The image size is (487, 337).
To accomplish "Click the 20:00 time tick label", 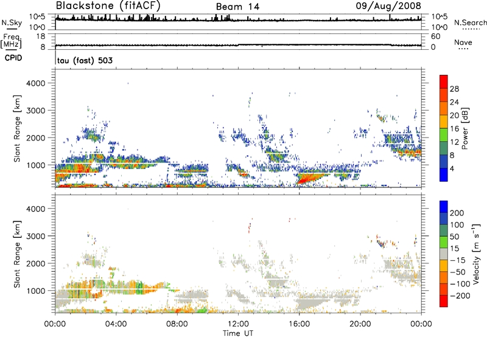I will click(360, 324).
